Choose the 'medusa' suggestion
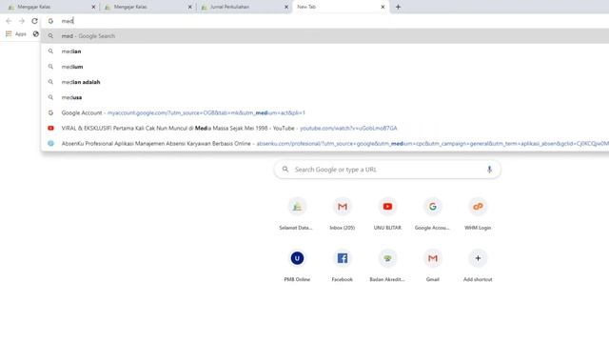 coord(324,97)
